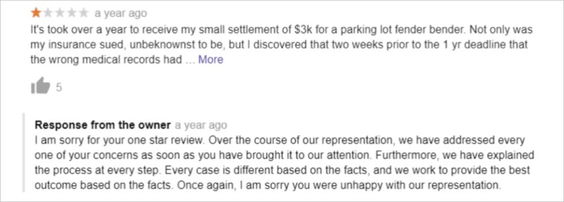Click the thumbs-up like icon
Viewport: 564px width, 202px height.
pyautogui.click(x=40, y=86)
